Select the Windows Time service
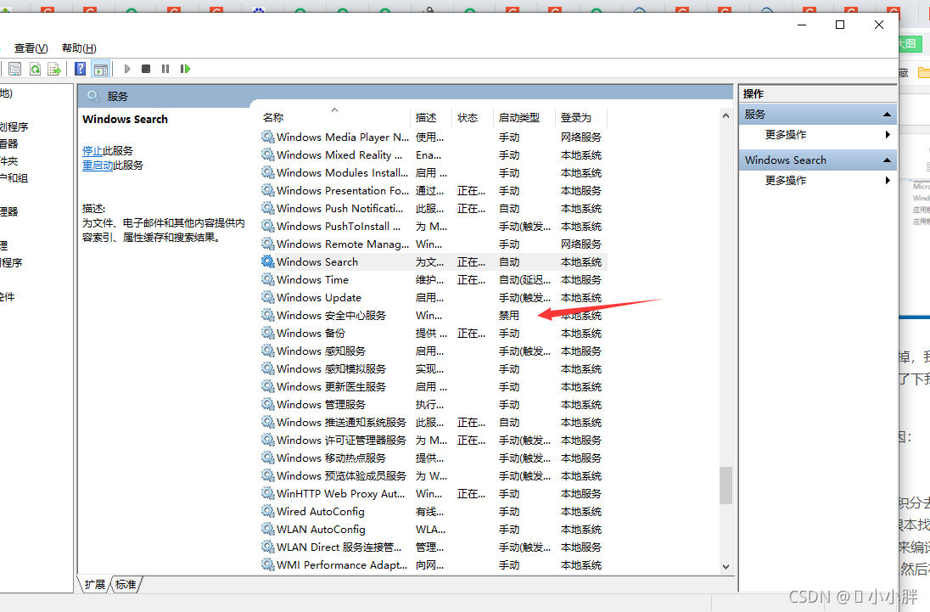 pyautogui.click(x=434, y=279)
